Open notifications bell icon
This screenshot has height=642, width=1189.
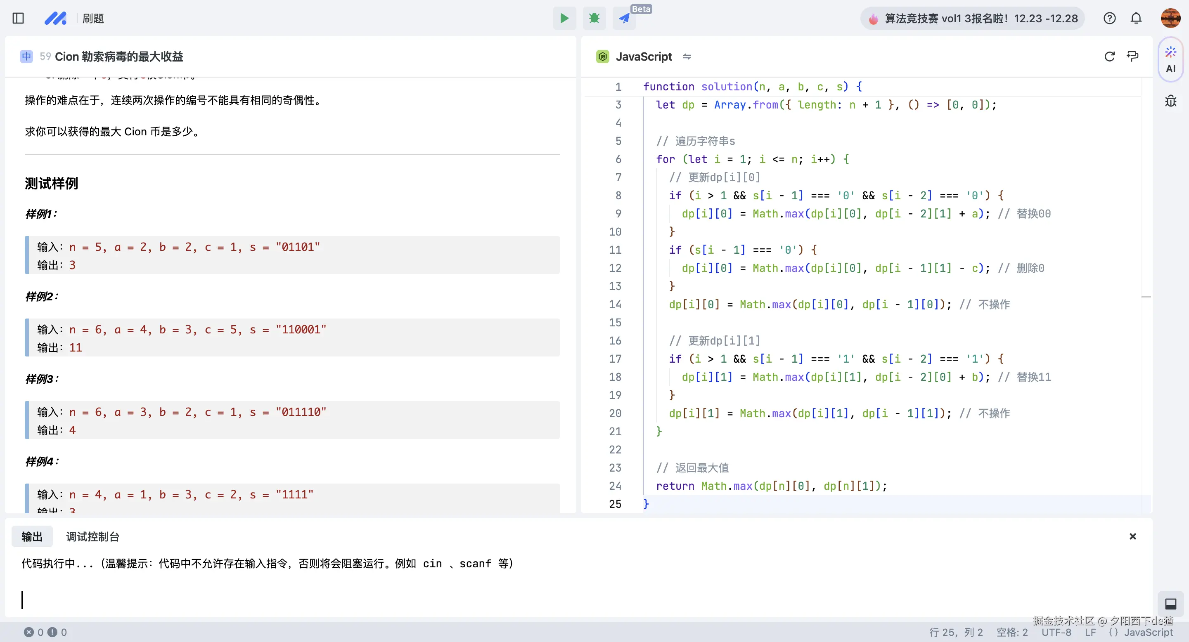(x=1136, y=19)
